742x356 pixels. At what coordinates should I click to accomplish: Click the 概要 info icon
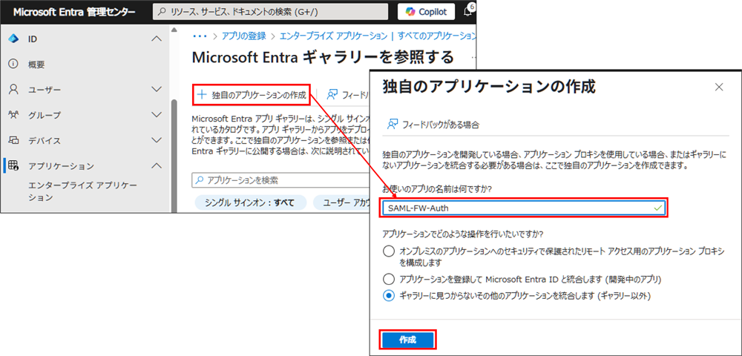click(x=13, y=64)
